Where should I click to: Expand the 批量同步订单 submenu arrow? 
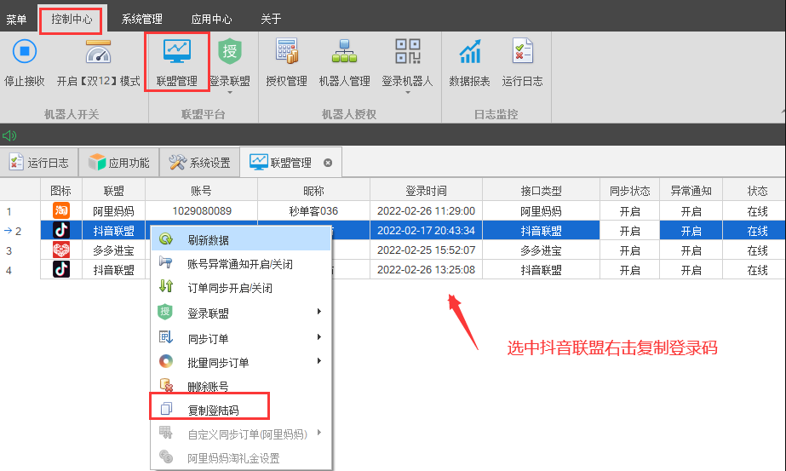tap(318, 360)
